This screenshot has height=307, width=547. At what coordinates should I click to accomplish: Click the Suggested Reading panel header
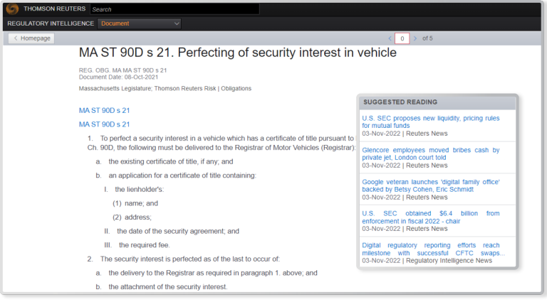pos(400,102)
